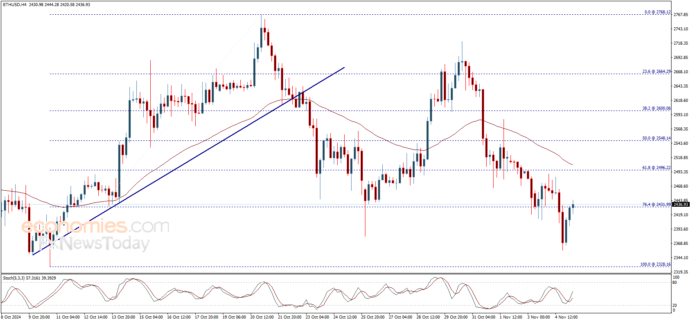Click the 2393.60 price axis value
691x322 pixels.
(681, 229)
